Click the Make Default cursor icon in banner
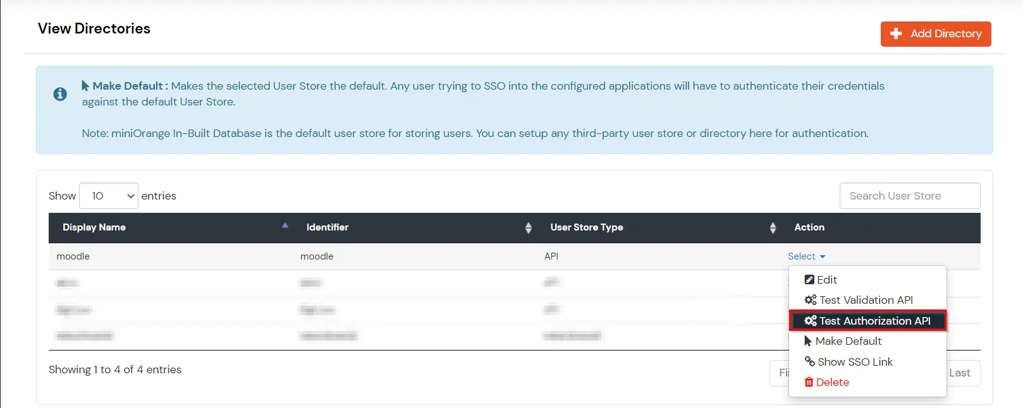This screenshot has width=1023, height=408. pos(85,85)
